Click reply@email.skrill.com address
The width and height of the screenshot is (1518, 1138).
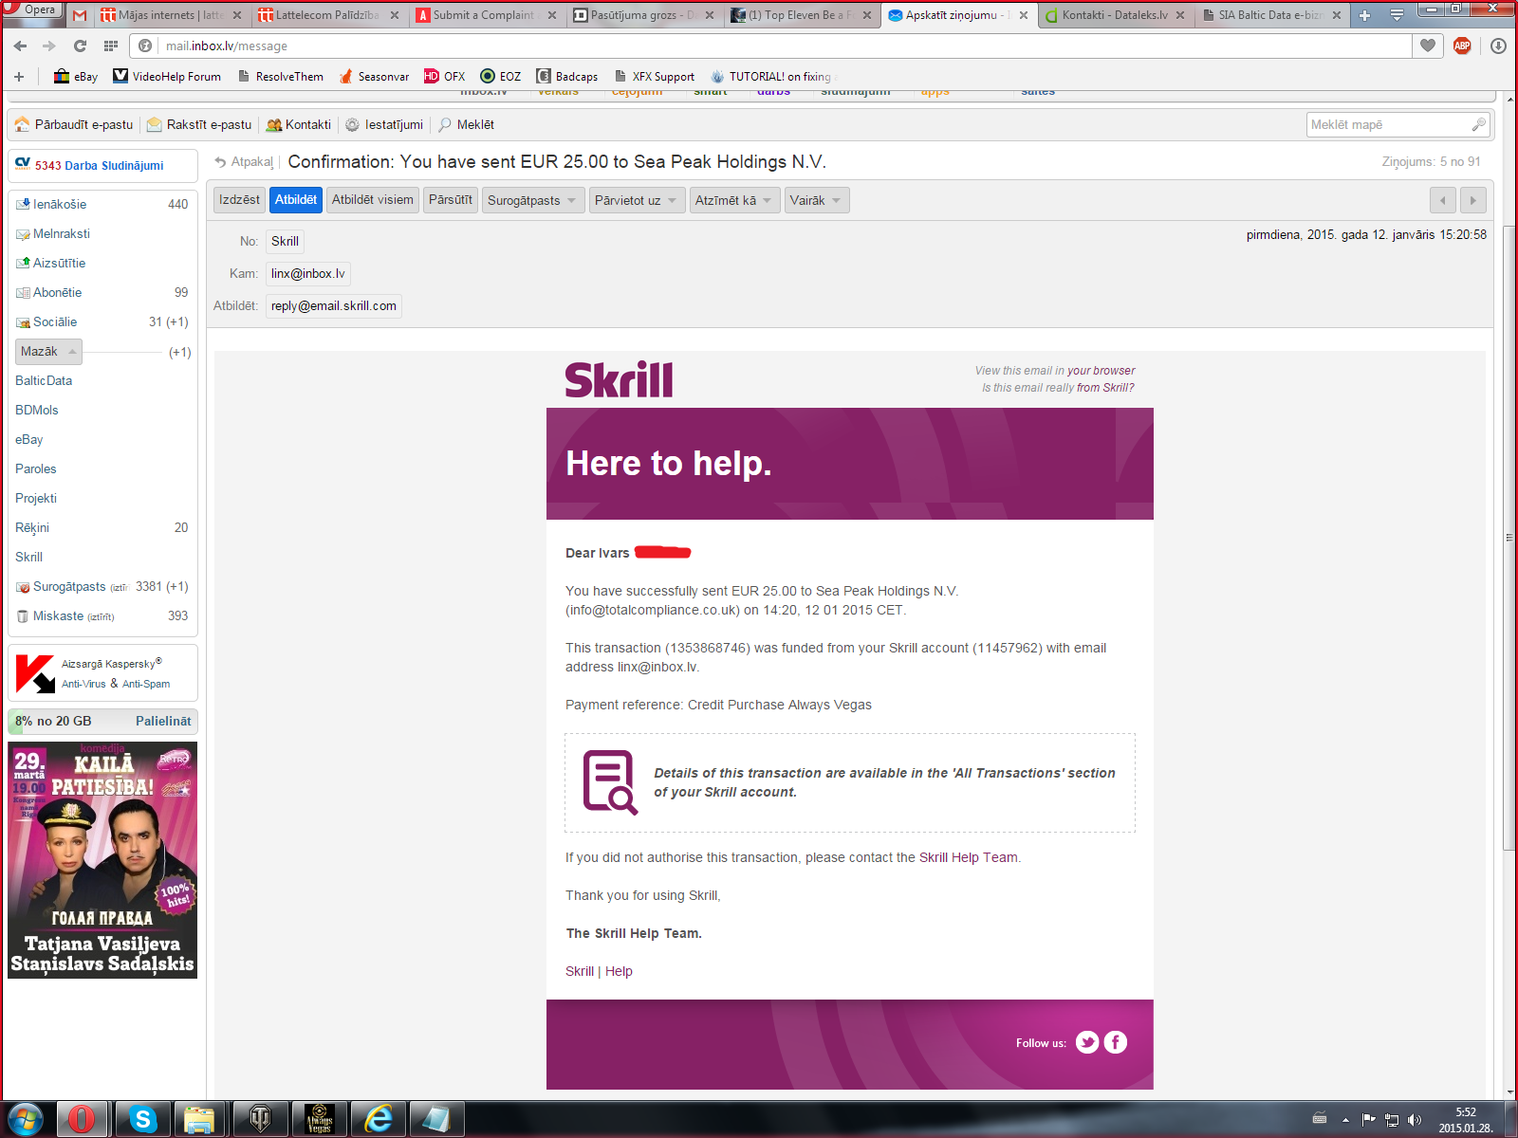click(334, 305)
